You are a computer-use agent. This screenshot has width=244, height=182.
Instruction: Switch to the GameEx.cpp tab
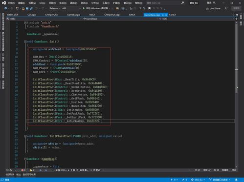click(x=73, y=15)
